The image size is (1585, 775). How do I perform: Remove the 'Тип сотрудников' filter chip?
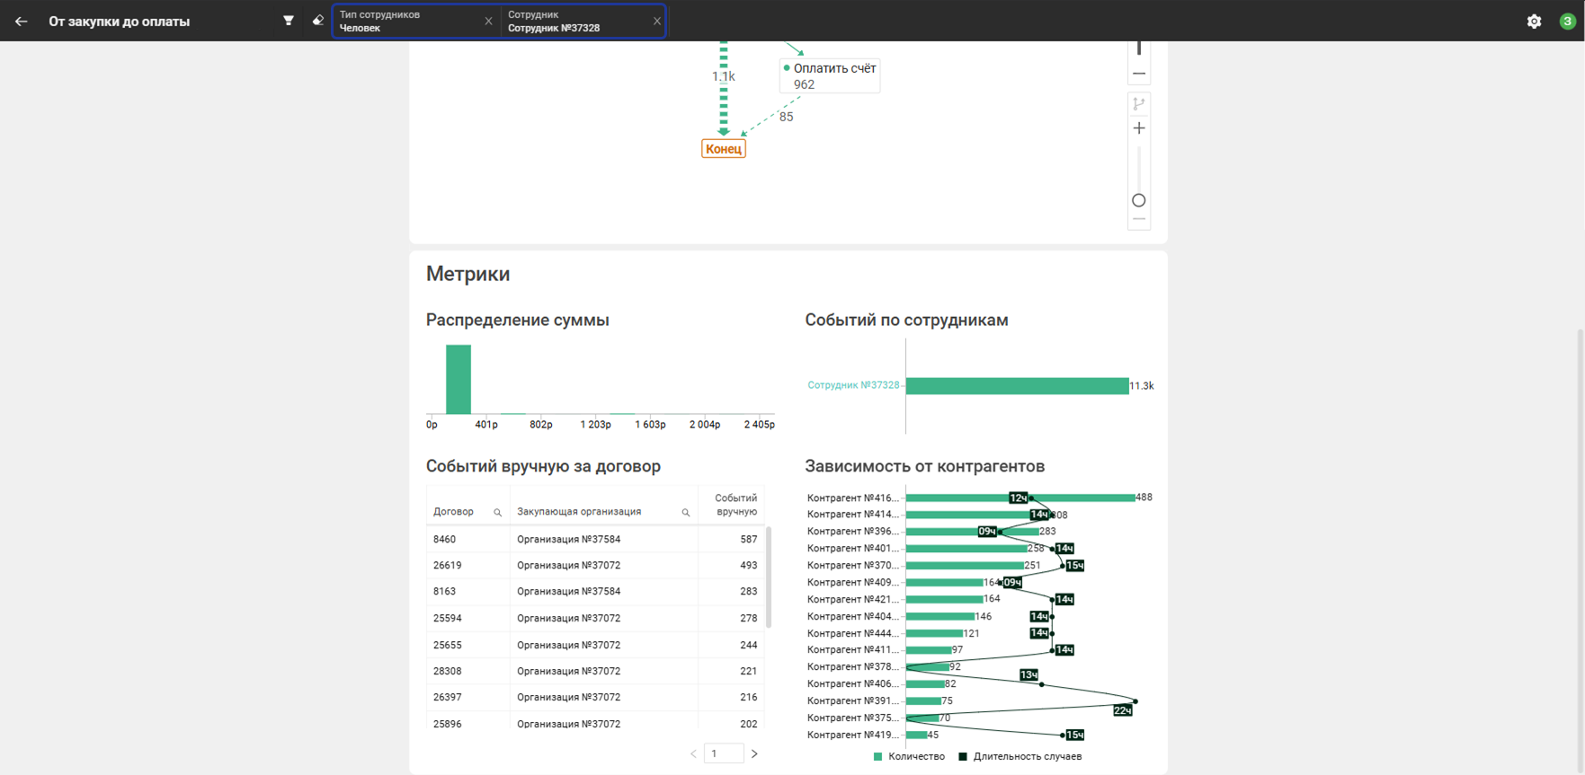coord(488,21)
